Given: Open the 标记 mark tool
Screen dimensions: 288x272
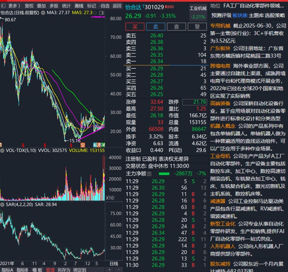Looking at the screenshot, I should click(91, 6).
